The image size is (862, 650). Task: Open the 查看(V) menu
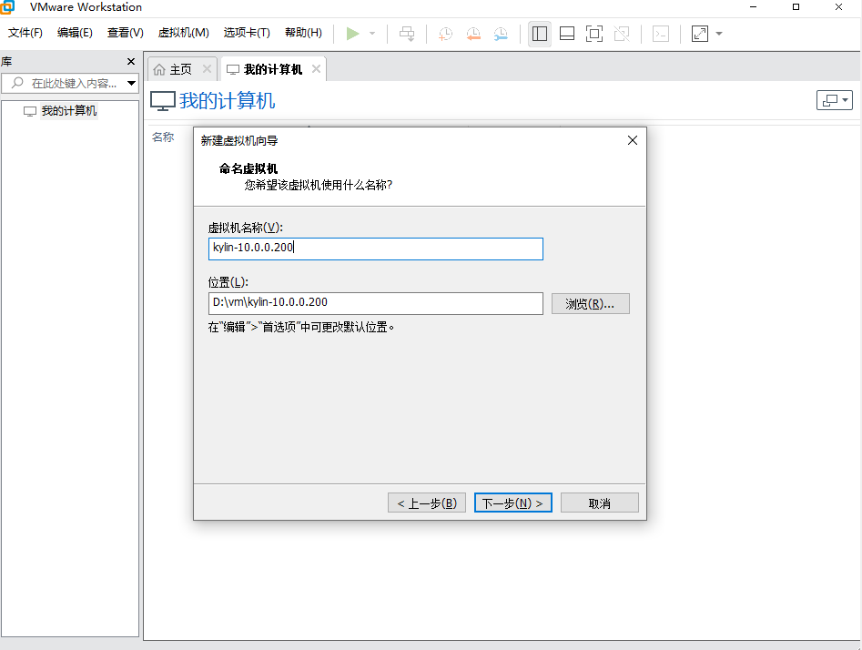[126, 33]
